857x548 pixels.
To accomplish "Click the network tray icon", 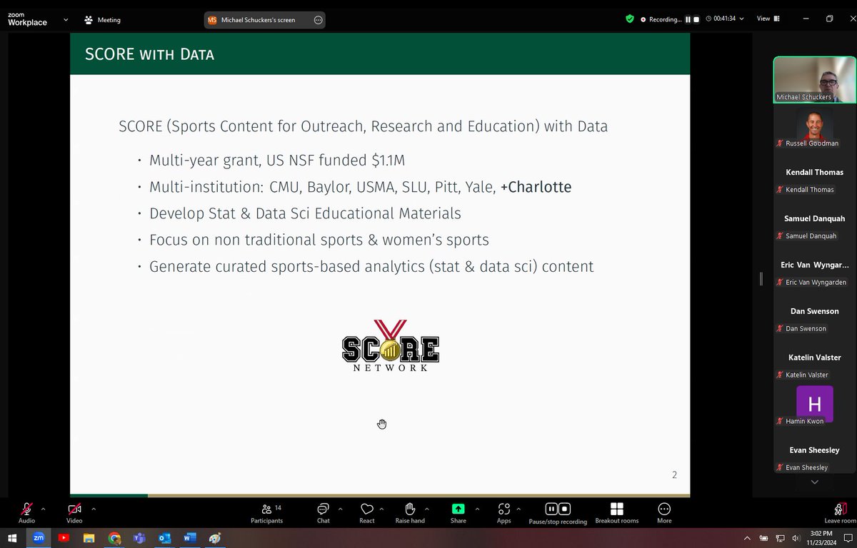I will coord(778,538).
